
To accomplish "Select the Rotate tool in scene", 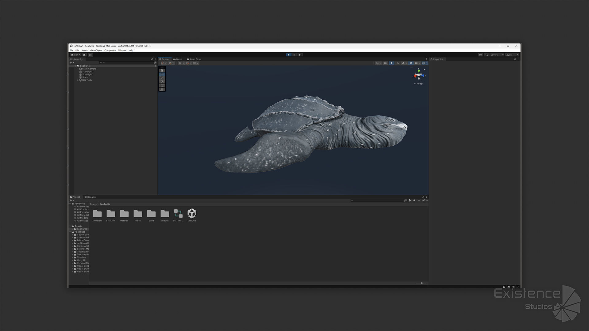I will (162, 78).
